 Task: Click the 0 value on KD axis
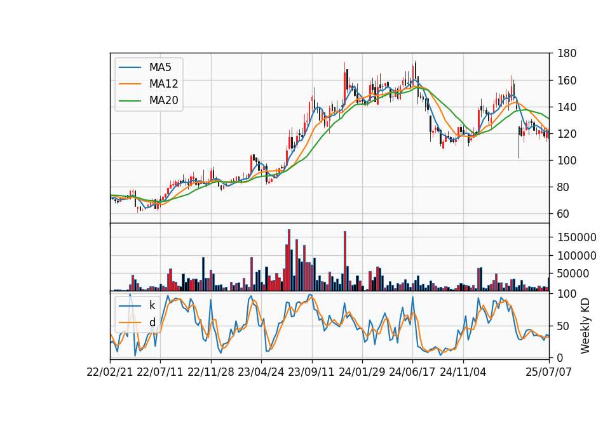pos(560,358)
